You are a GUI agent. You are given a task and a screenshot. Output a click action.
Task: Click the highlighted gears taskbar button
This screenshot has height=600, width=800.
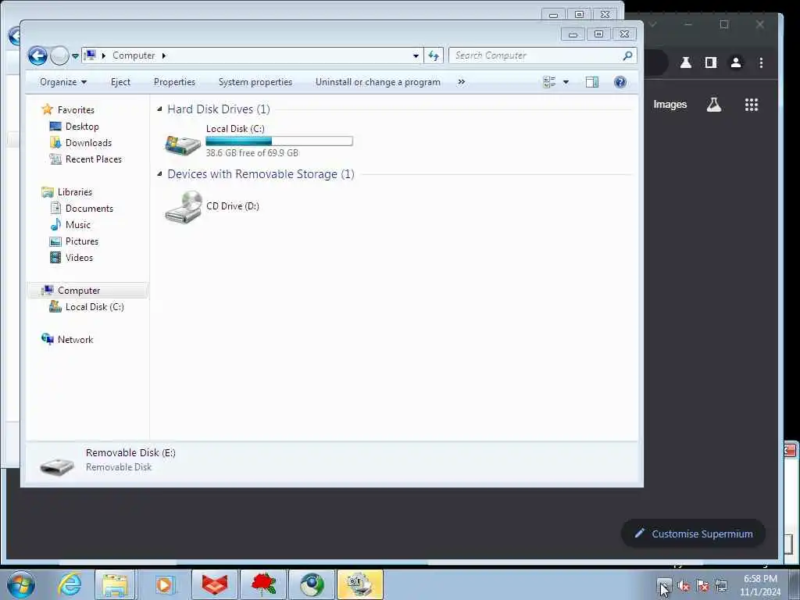(x=360, y=584)
